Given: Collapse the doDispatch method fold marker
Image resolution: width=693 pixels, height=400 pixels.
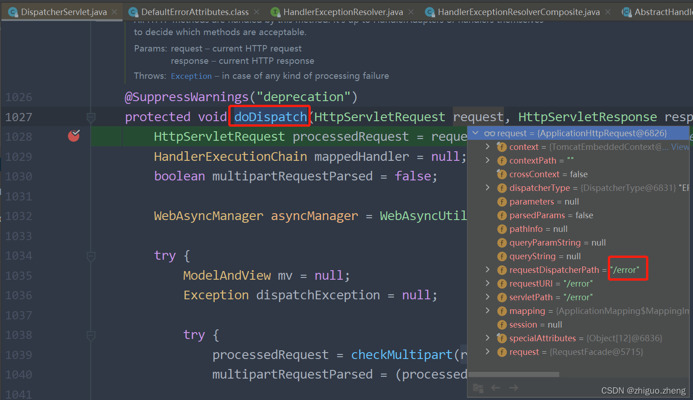Looking at the screenshot, I should (x=91, y=118).
